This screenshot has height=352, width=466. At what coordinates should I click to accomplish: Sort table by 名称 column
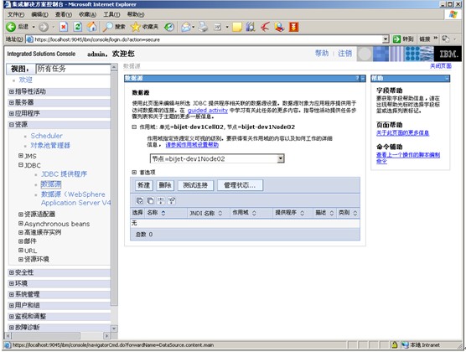[163, 213]
